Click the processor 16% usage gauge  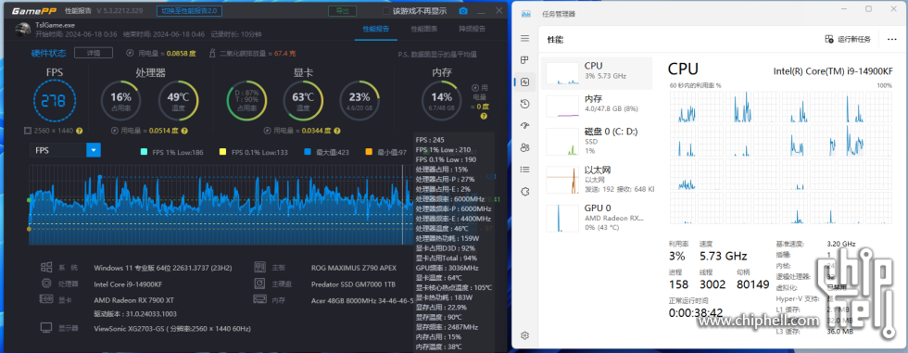[x=121, y=100]
